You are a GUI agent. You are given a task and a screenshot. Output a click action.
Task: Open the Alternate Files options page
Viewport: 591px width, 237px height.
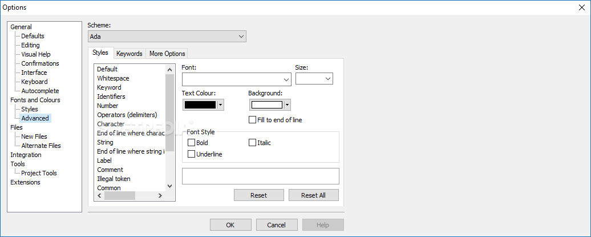[41, 146]
